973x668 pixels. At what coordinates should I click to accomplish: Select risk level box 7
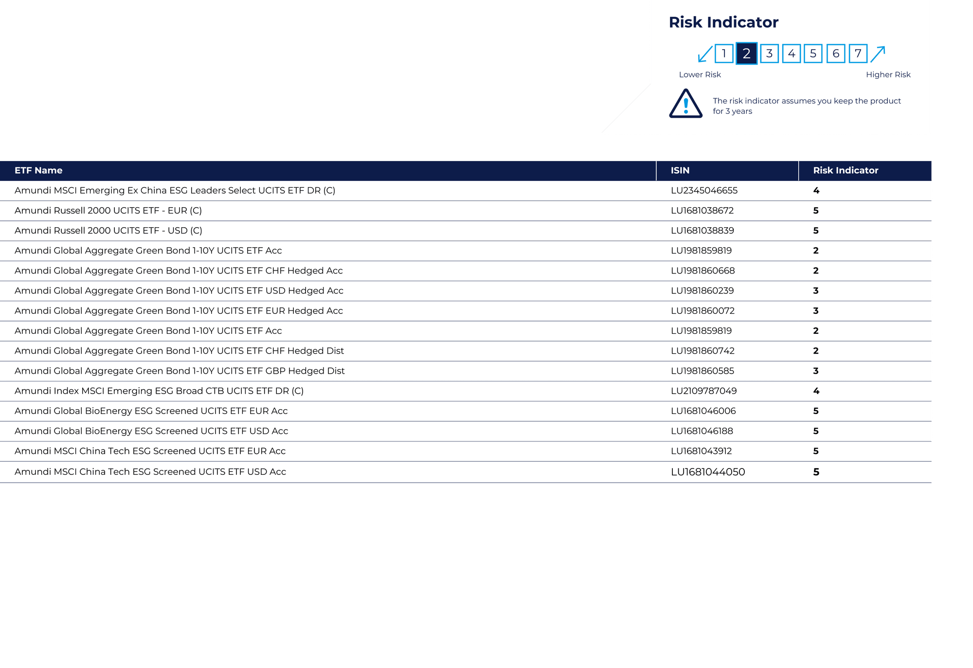858,54
